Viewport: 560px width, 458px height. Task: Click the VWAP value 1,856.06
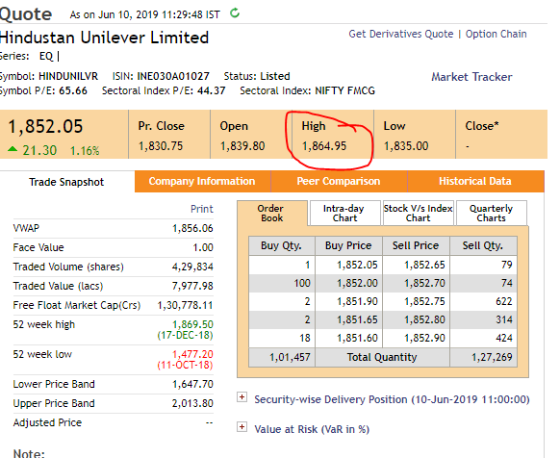192,228
